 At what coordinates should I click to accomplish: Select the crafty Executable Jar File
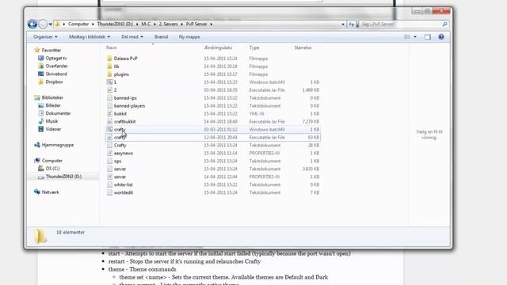tap(213, 137)
